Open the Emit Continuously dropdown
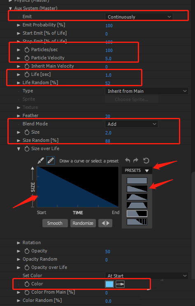195x306 pixels. [139, 17]
